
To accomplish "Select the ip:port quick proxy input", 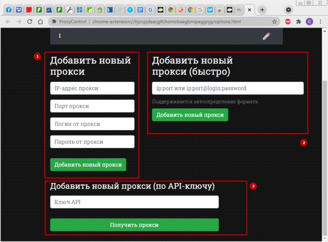I will pyautogui.click(x=228, y=88).
